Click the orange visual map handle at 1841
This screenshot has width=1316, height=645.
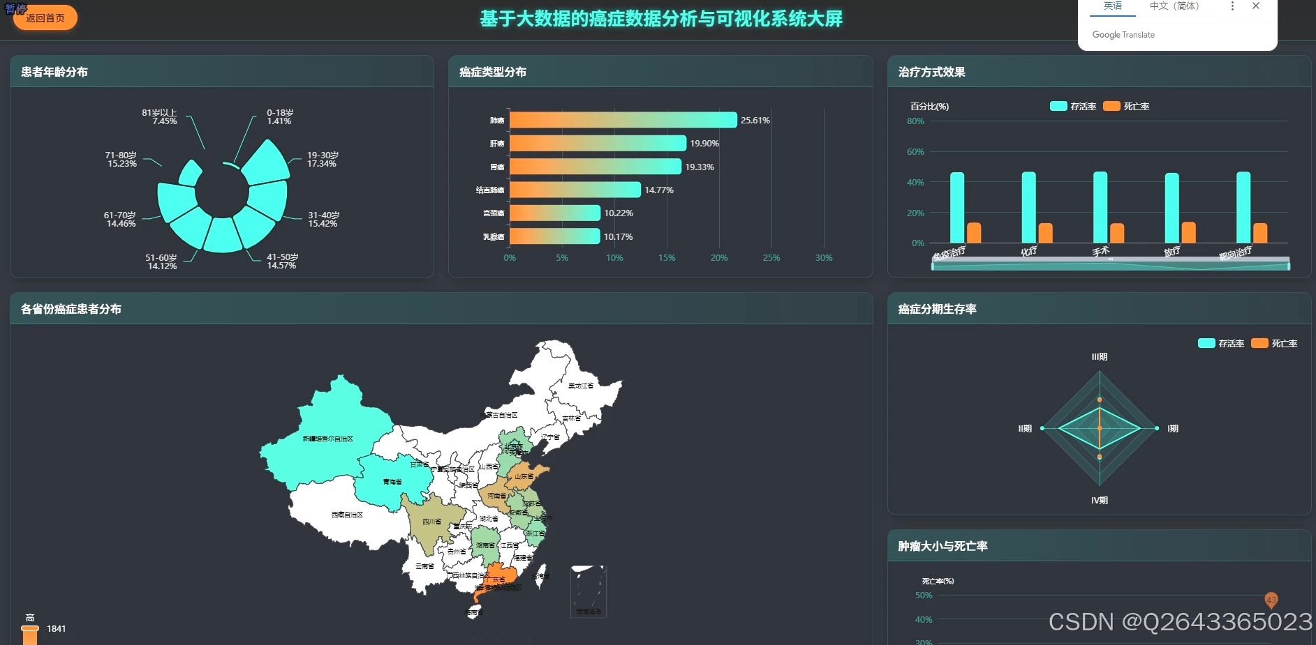tap(30, 628)
